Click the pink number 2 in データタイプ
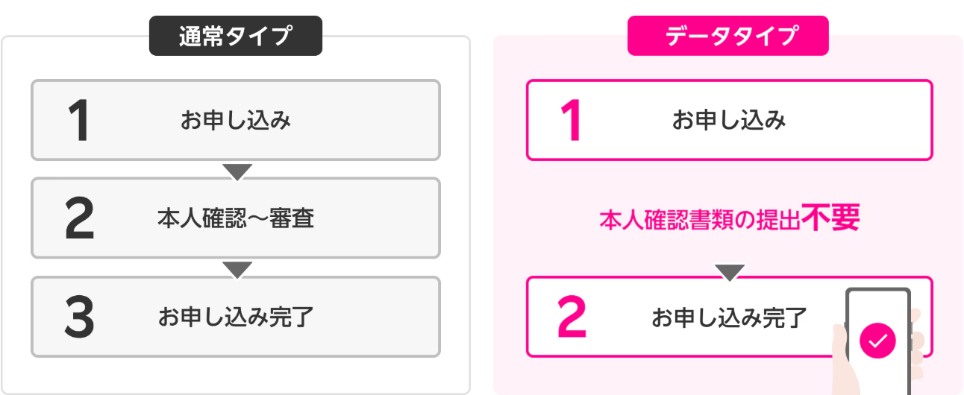The height and width of the screenshot is (395, 964). coord(572,318)
